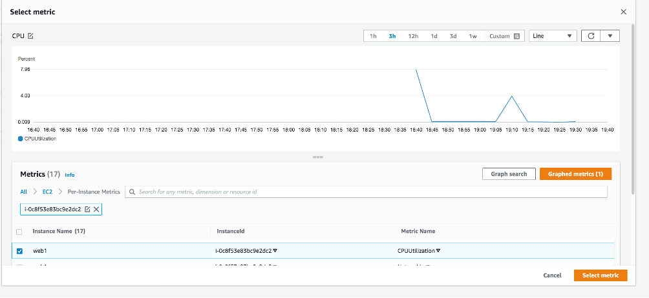Open the Metrics Info link

tap(70, 175)
